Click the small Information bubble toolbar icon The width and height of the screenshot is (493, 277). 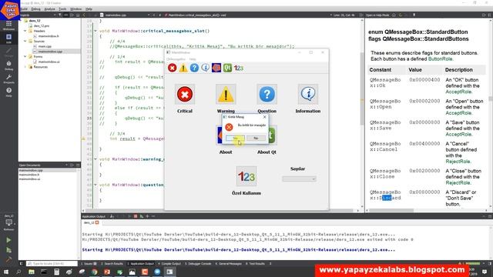pyautogui.click(x=206, y=68)
